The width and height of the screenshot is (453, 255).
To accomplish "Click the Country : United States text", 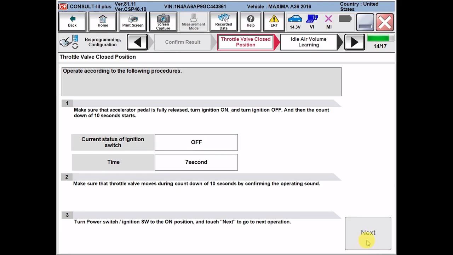I will (x=359, y=6).
